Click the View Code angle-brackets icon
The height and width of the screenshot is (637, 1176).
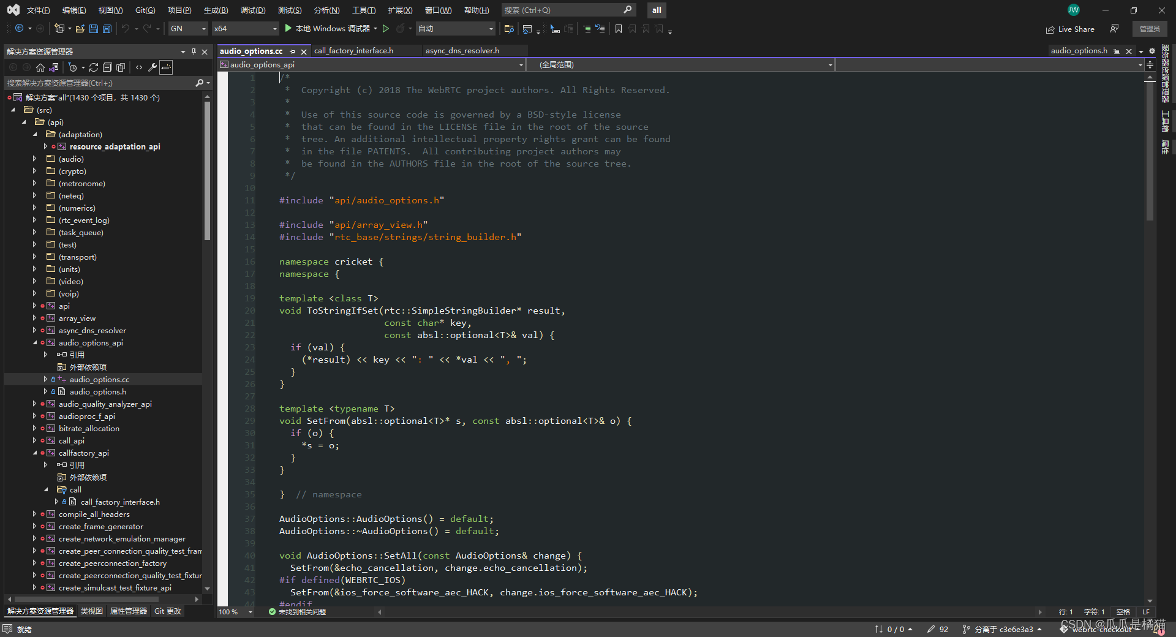click(x=139, y=67)
